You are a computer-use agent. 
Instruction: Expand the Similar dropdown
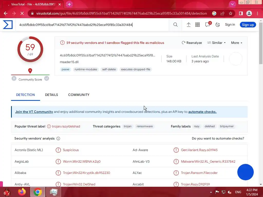click(x=216, y=43)
